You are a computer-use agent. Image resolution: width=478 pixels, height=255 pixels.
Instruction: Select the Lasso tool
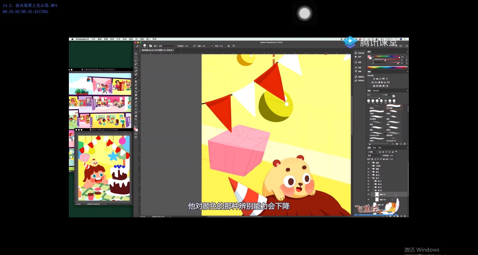pos(136,61)
